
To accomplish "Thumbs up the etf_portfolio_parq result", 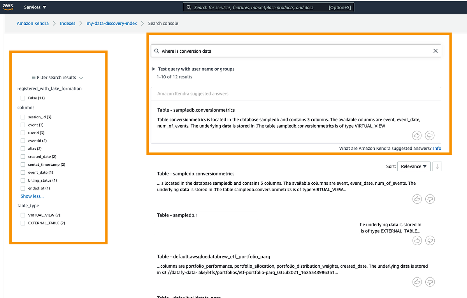I will [417, 282].
